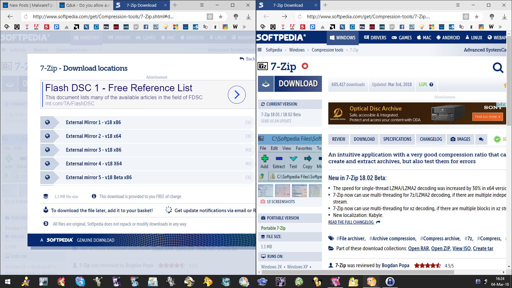Viewport: 512px width, 288px height.
Task: Click the red star badge beside the 7-Zip title
Action: pyautogui.click(x=305, y=66)
